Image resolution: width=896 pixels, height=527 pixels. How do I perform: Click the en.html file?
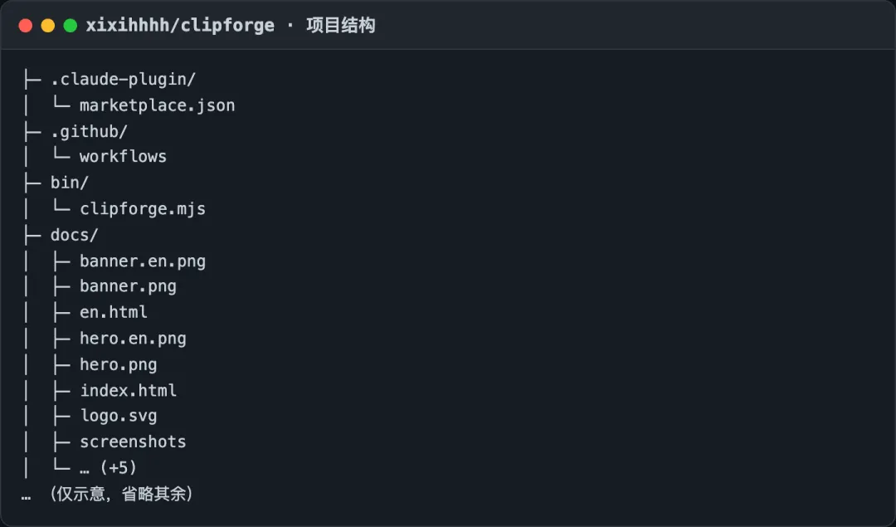tap(113, 312)
